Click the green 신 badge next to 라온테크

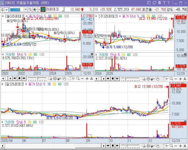[43, 9]
